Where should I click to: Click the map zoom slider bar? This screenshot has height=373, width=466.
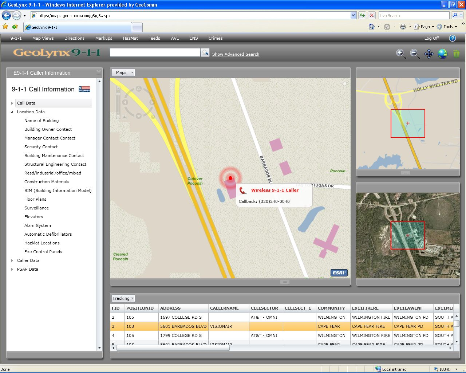click(x=118, y=102)
